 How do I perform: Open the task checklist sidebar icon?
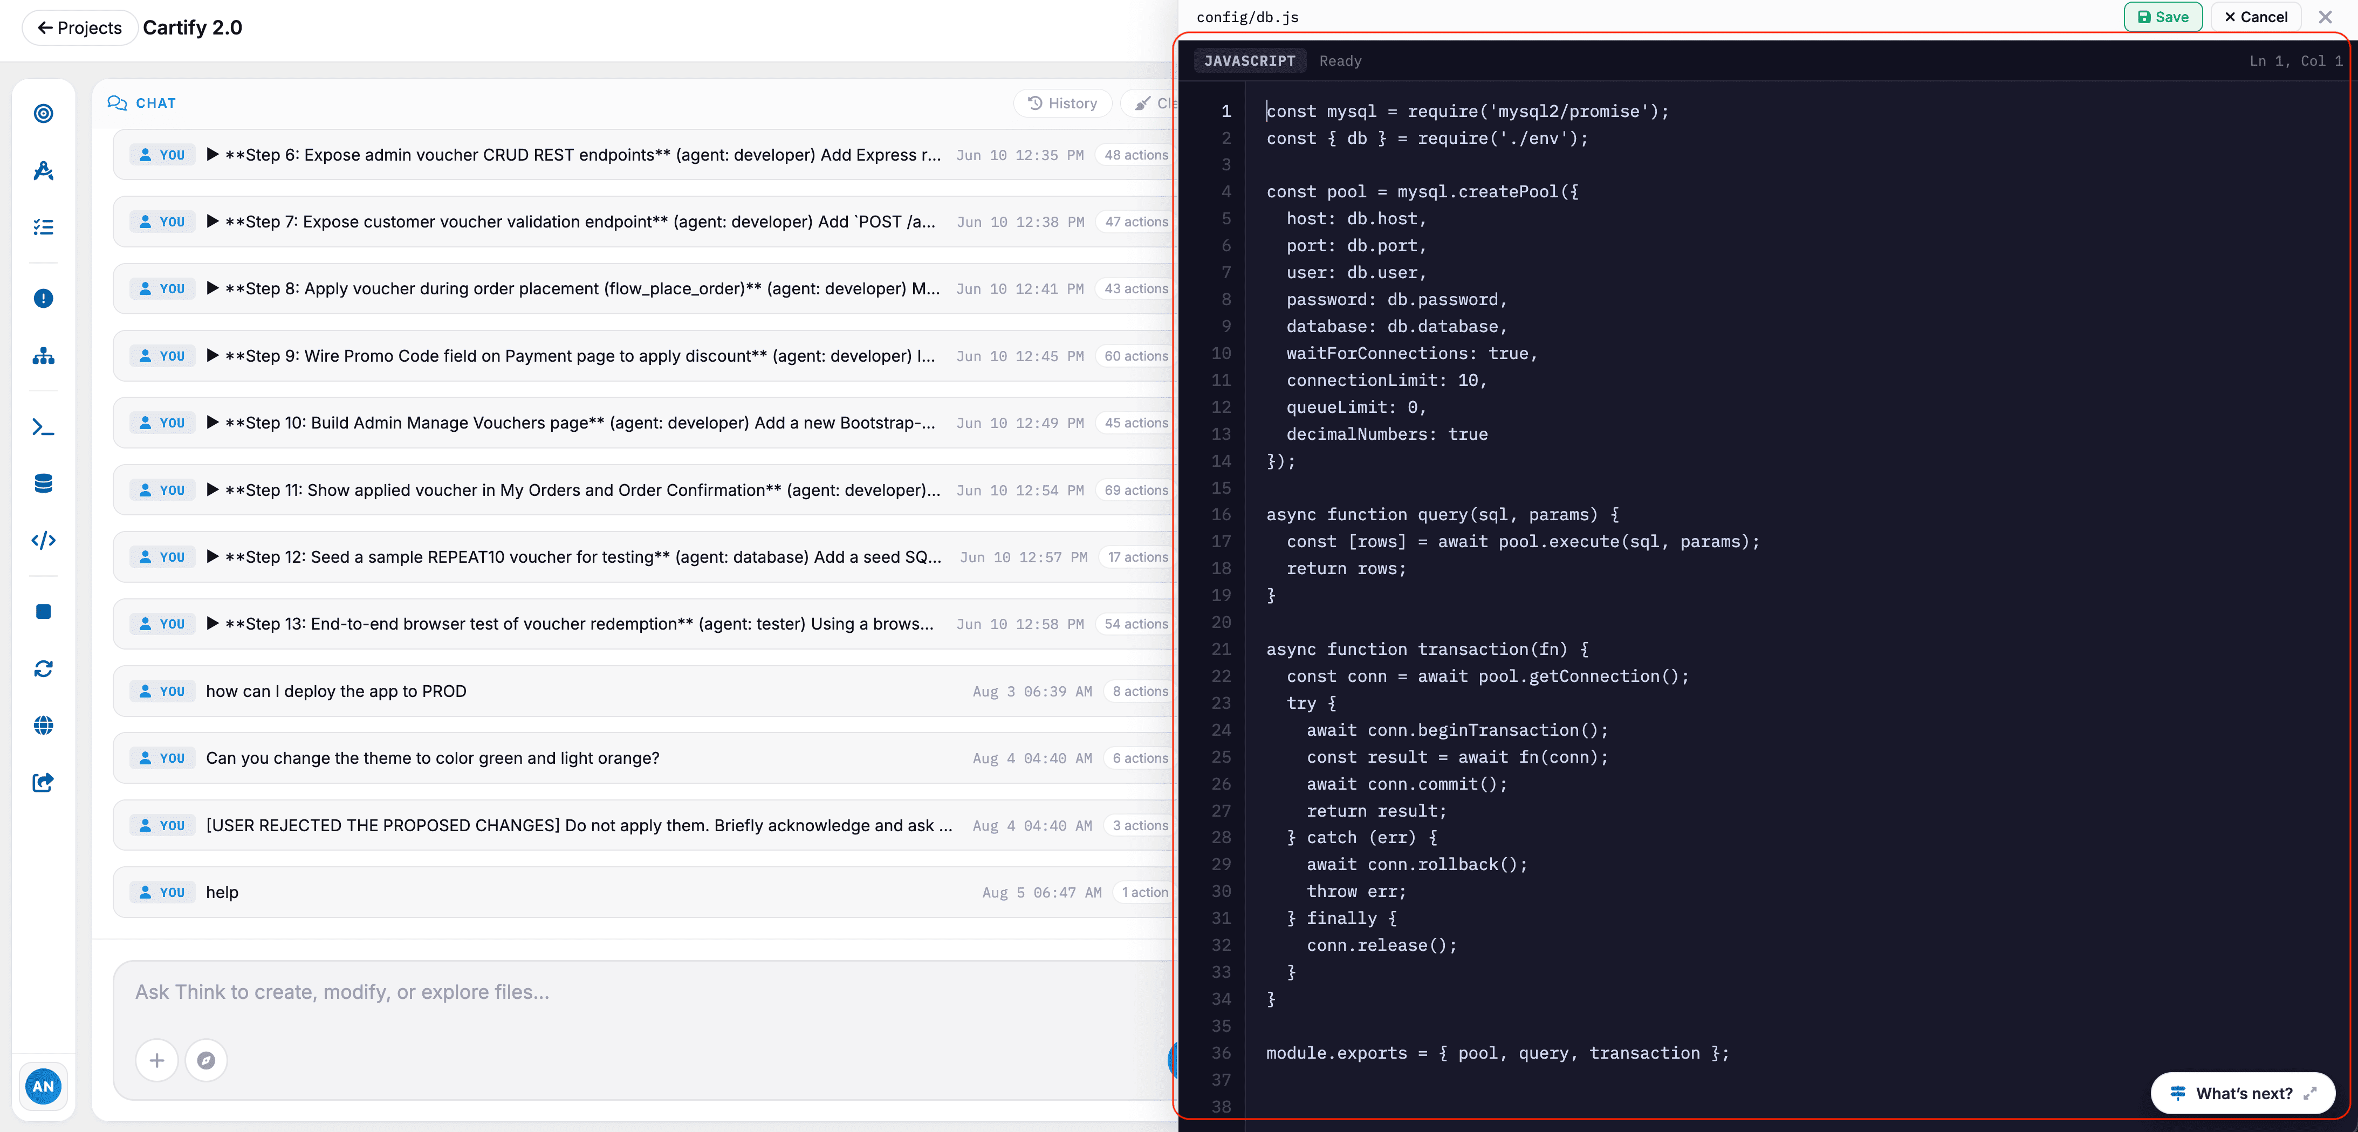coord(43,227)
